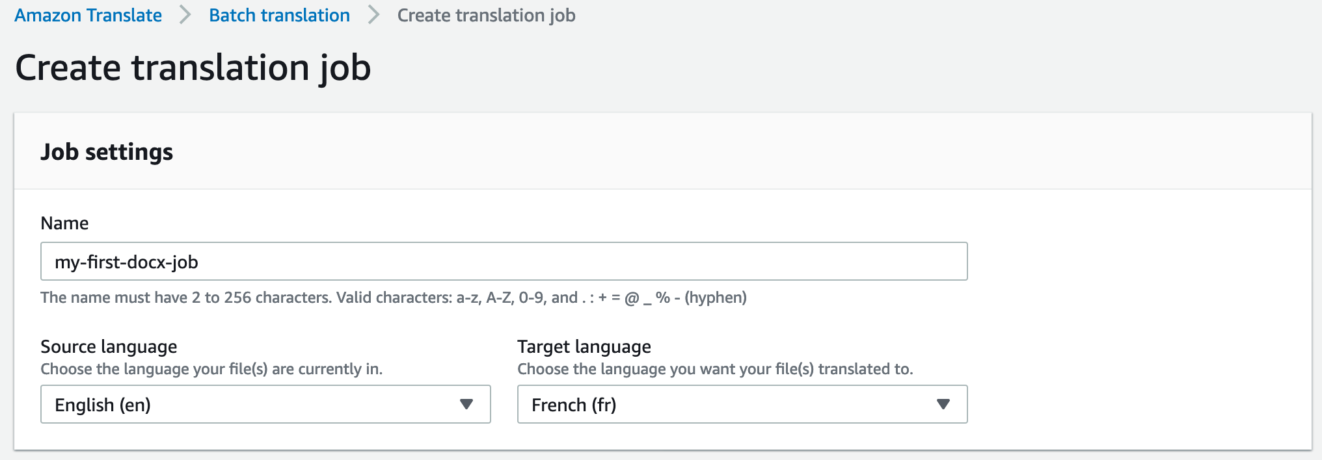
Task: Click the my-first-docx-job text in field
Action: click(126, 262)
